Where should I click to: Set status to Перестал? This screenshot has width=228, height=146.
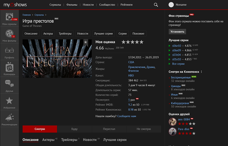click(109, 129)
